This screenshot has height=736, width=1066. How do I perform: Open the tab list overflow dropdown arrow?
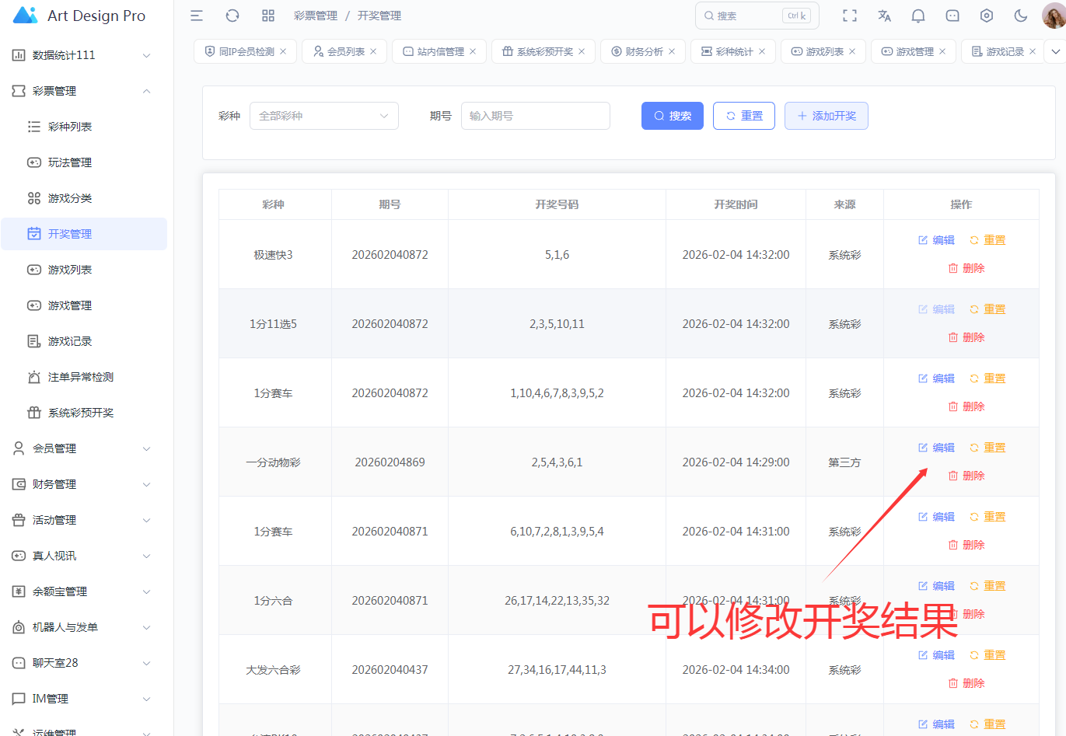coord(1055,51)
